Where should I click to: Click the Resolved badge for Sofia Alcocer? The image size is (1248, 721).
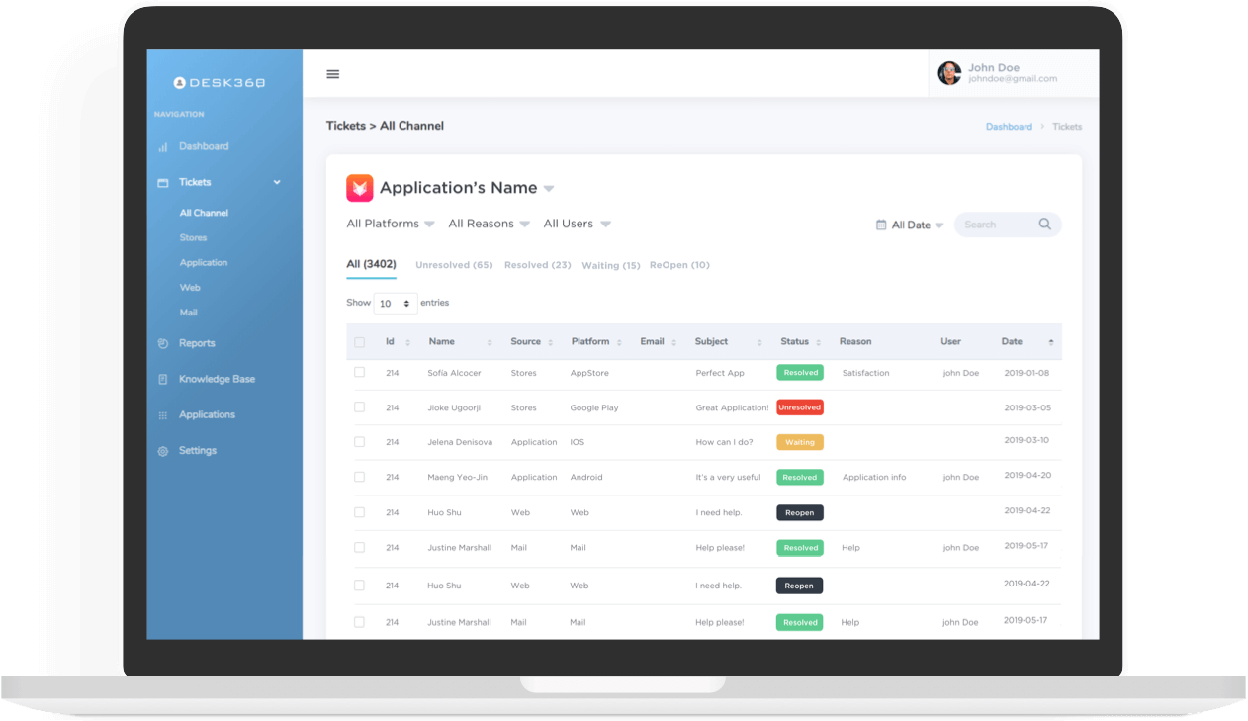pos(800,373)
